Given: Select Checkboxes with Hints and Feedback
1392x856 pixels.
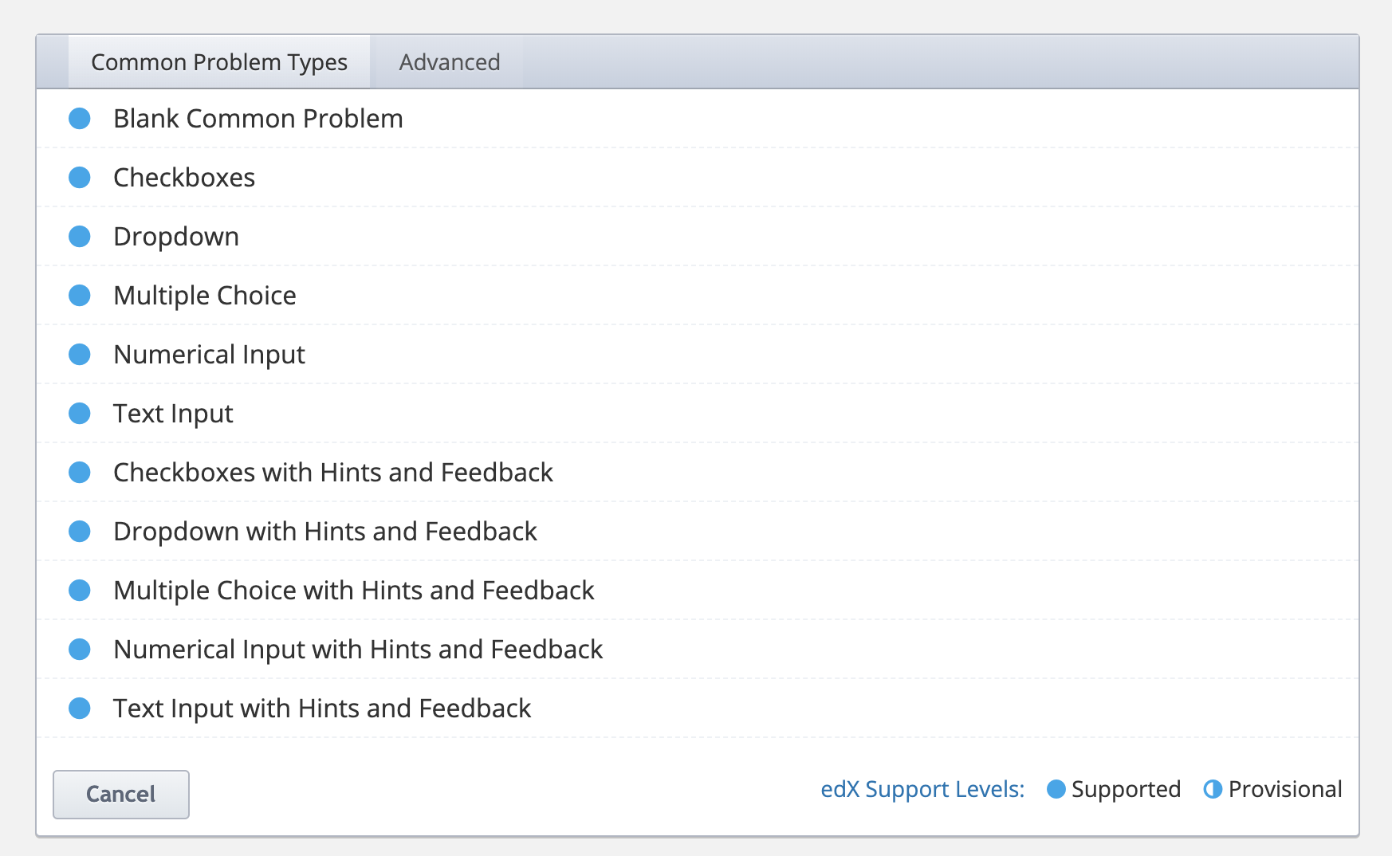Looking at the screenshot, I should click(698, 473).
